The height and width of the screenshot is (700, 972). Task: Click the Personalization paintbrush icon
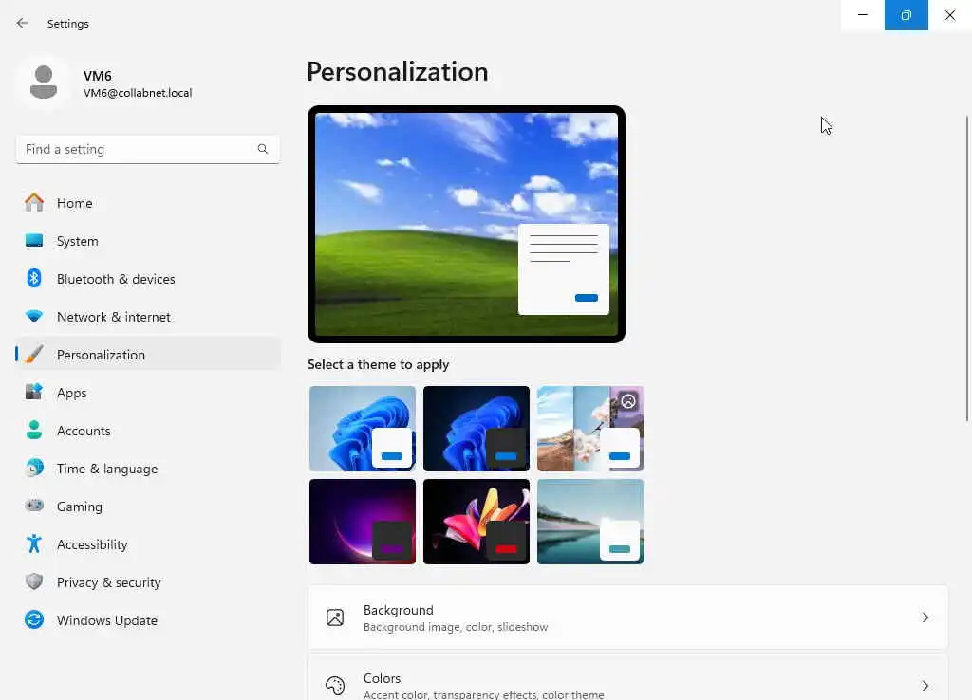(34, 355)
